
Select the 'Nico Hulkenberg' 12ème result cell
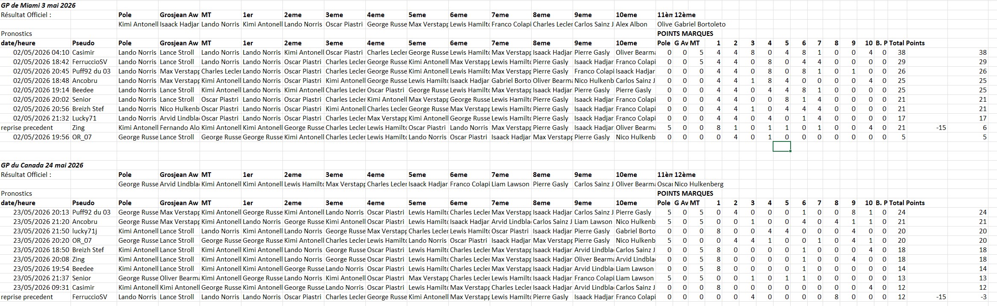[x=699, y=184]
